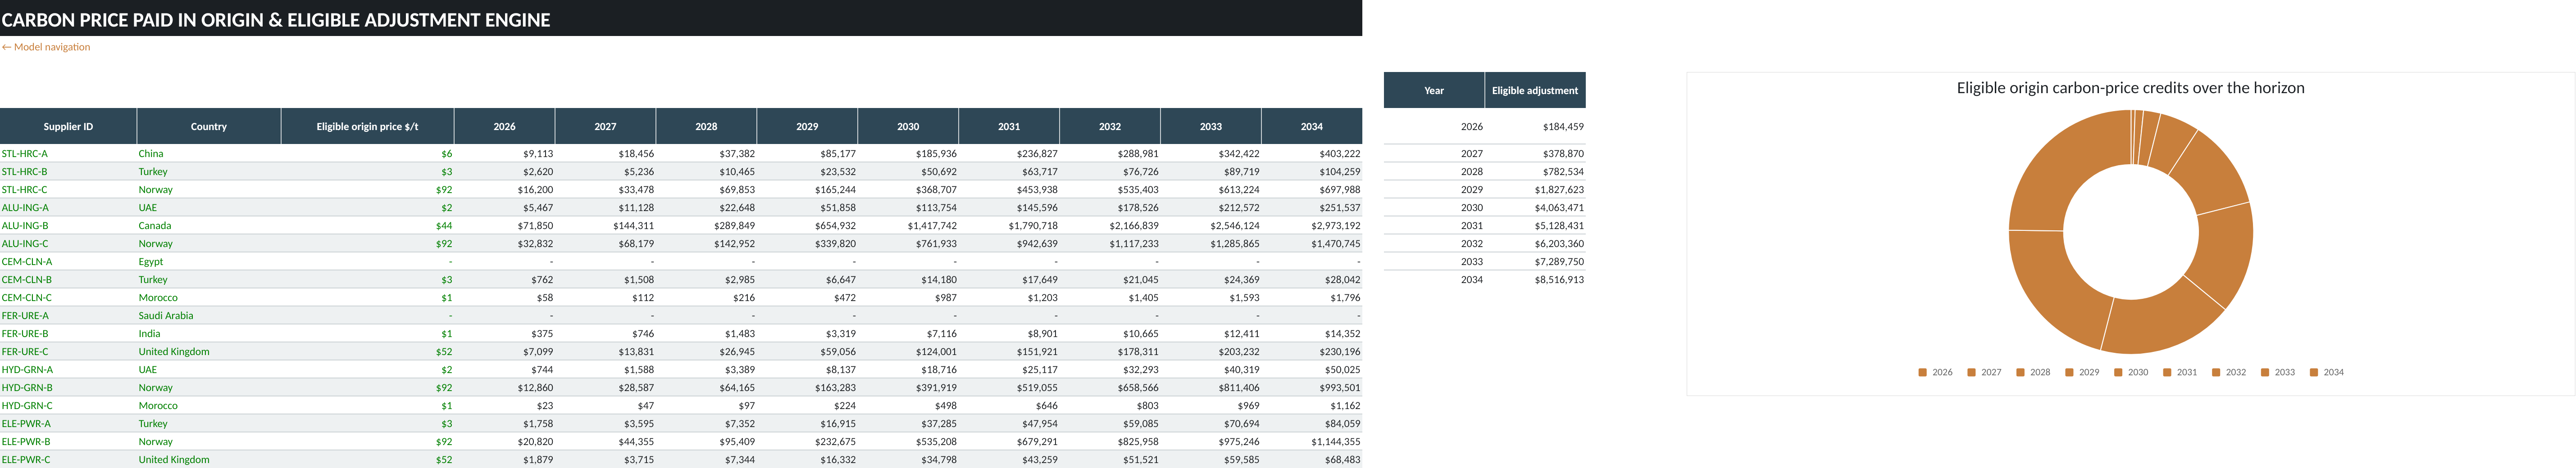Viewport: 2576px width, 468px height.
Task: Select the $1,417,742 value for ALU-ING-B
Action: [908, 225]
